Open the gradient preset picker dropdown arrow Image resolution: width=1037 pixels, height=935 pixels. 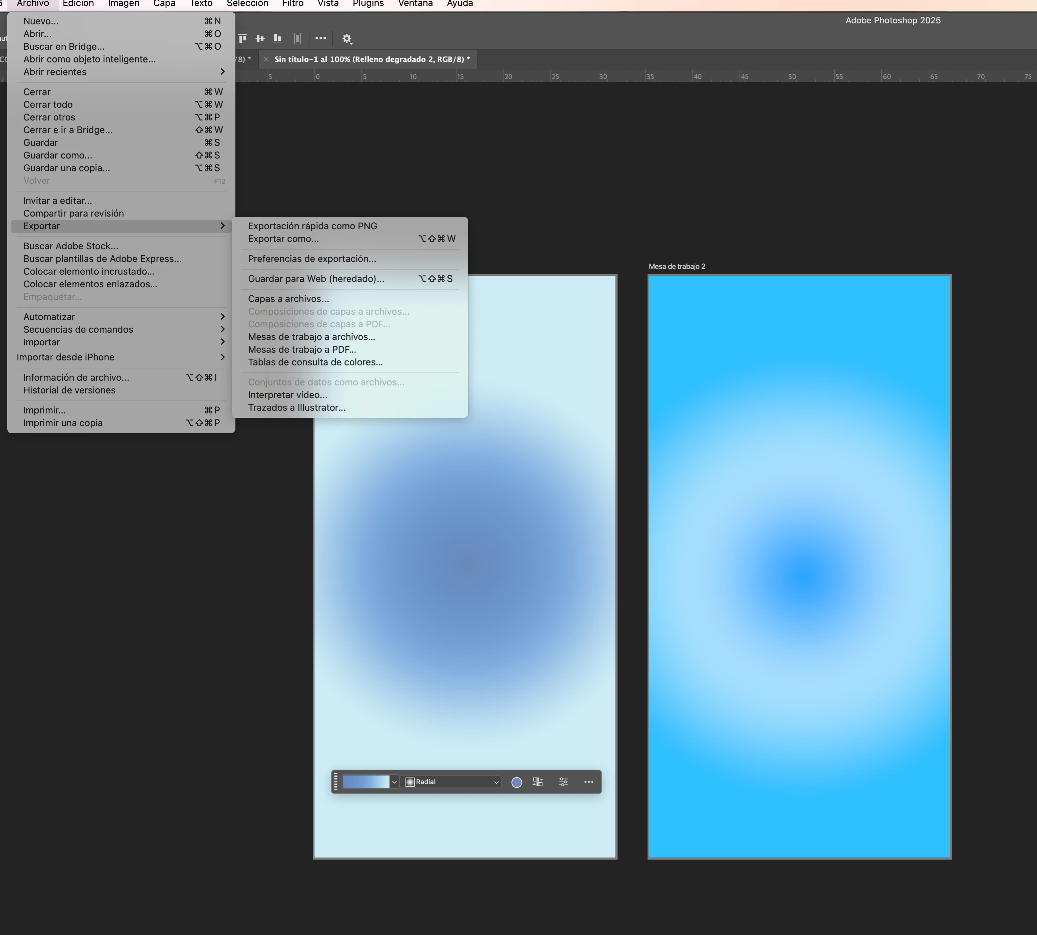pyautogui.click(x=394, y=782)
